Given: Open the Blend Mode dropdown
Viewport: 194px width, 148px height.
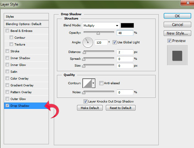Looking at the screenshot, I should click(x=101, y=25).
